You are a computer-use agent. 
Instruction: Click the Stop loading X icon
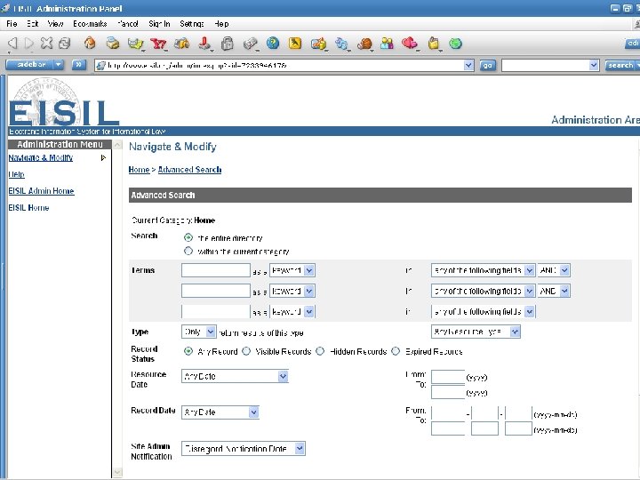point(46,43)
